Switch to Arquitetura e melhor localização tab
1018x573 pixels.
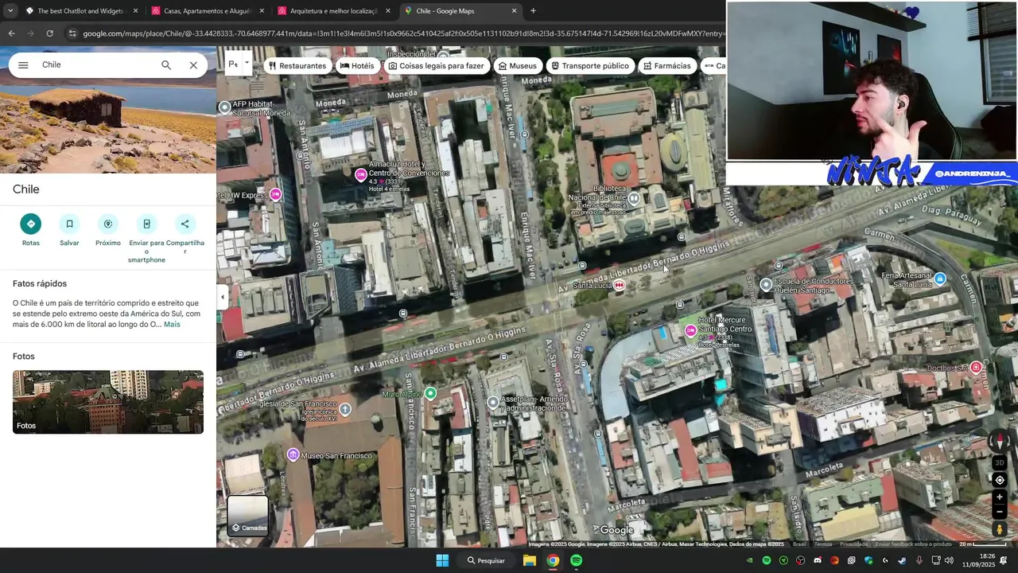pyautogui.click(x=335, y=11)
